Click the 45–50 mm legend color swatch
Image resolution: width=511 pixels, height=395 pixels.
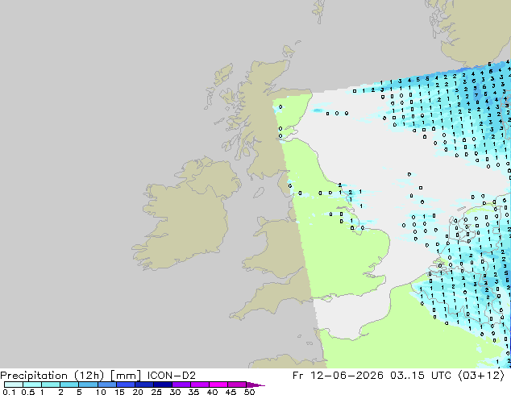[x=237, y=385]
